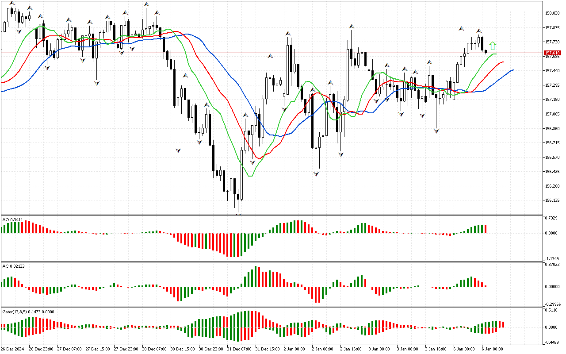Select the "30 Dec 23:00" time label
Screen dimensions: 566x354
coord(211,349)
